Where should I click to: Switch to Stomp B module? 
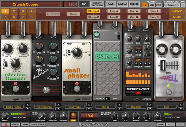(x=94, y=17)
